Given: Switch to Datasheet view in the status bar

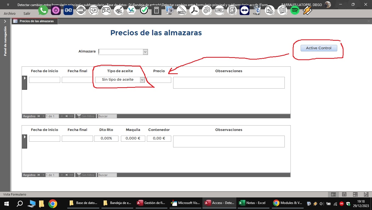Looking at the screenshot, I should tap(344, 194).
